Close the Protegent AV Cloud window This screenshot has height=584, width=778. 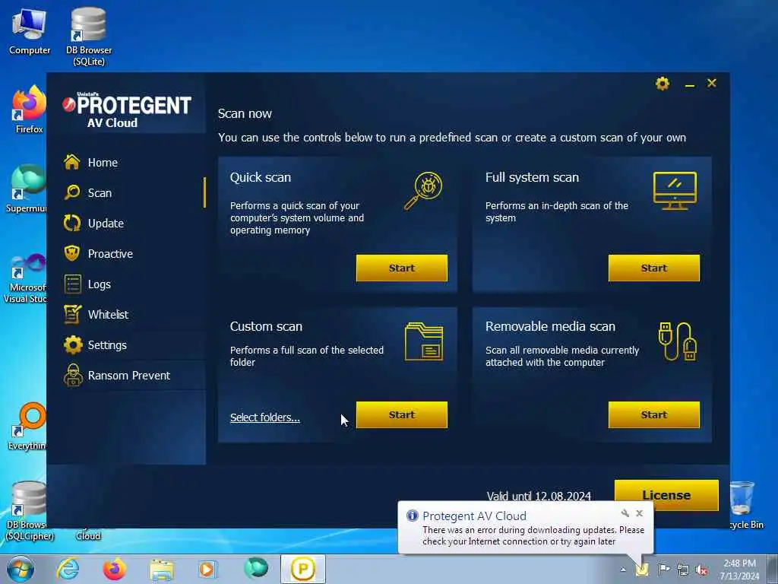click(x=711, y=83)
